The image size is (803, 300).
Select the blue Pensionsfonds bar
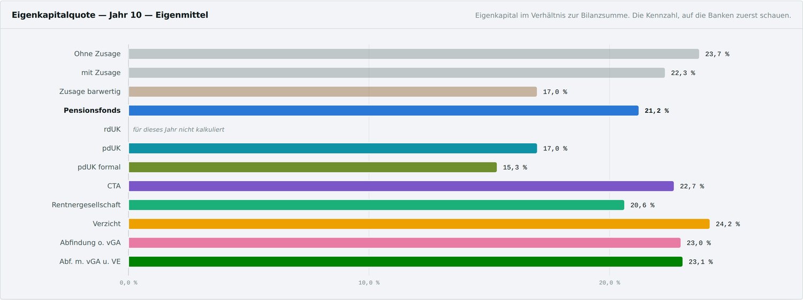[384, 111]
